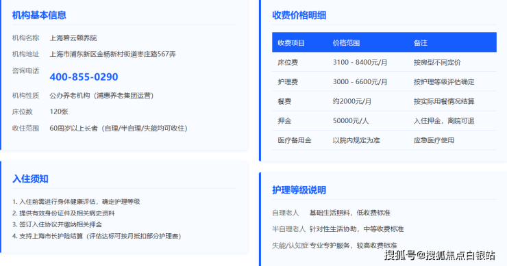Click the 收住范围 label
Screen dimensions: 507x266
(25, 128)
